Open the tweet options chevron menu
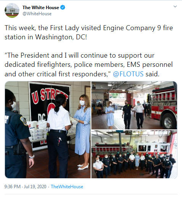This screenshot has width=182, height=197. tap(175, 6)
